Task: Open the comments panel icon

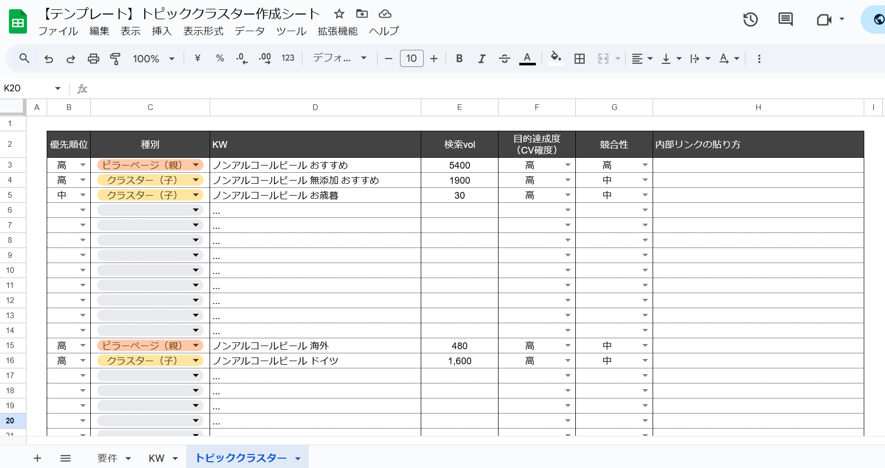Action: pos(785,20)
